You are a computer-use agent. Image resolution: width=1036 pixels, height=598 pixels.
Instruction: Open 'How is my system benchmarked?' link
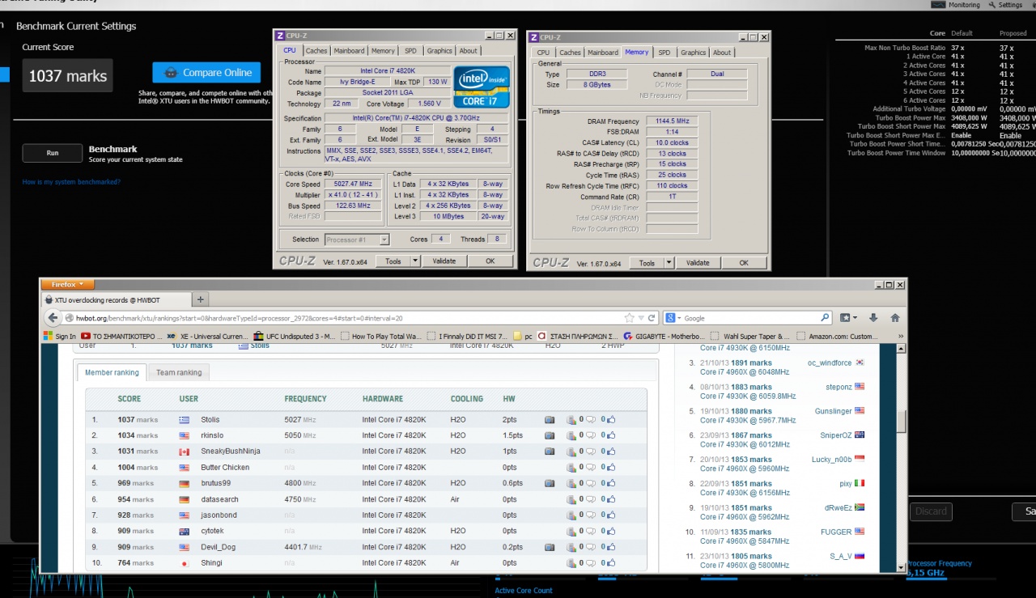71,182
